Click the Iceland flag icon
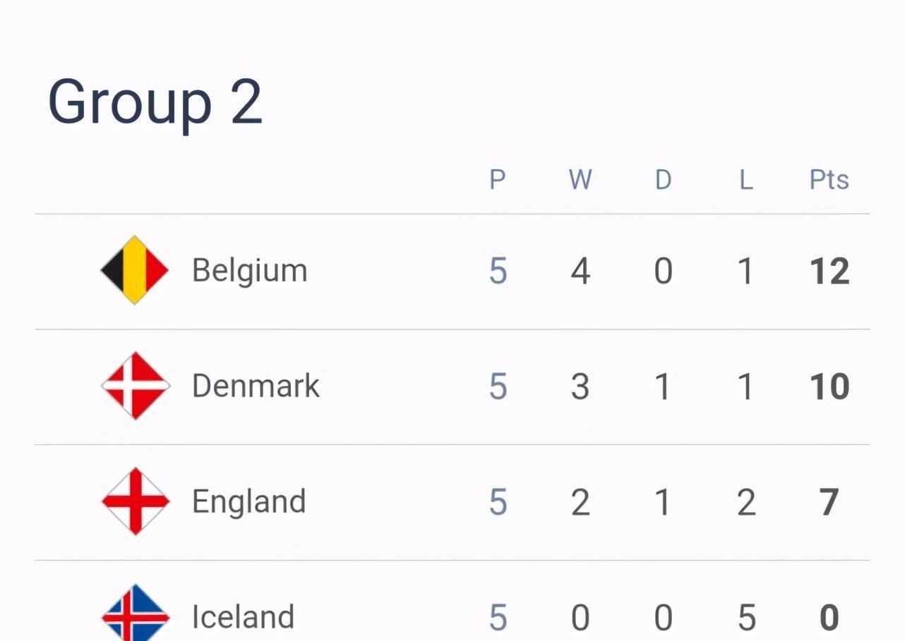This screenshot has width=905, height=641. 135,612
